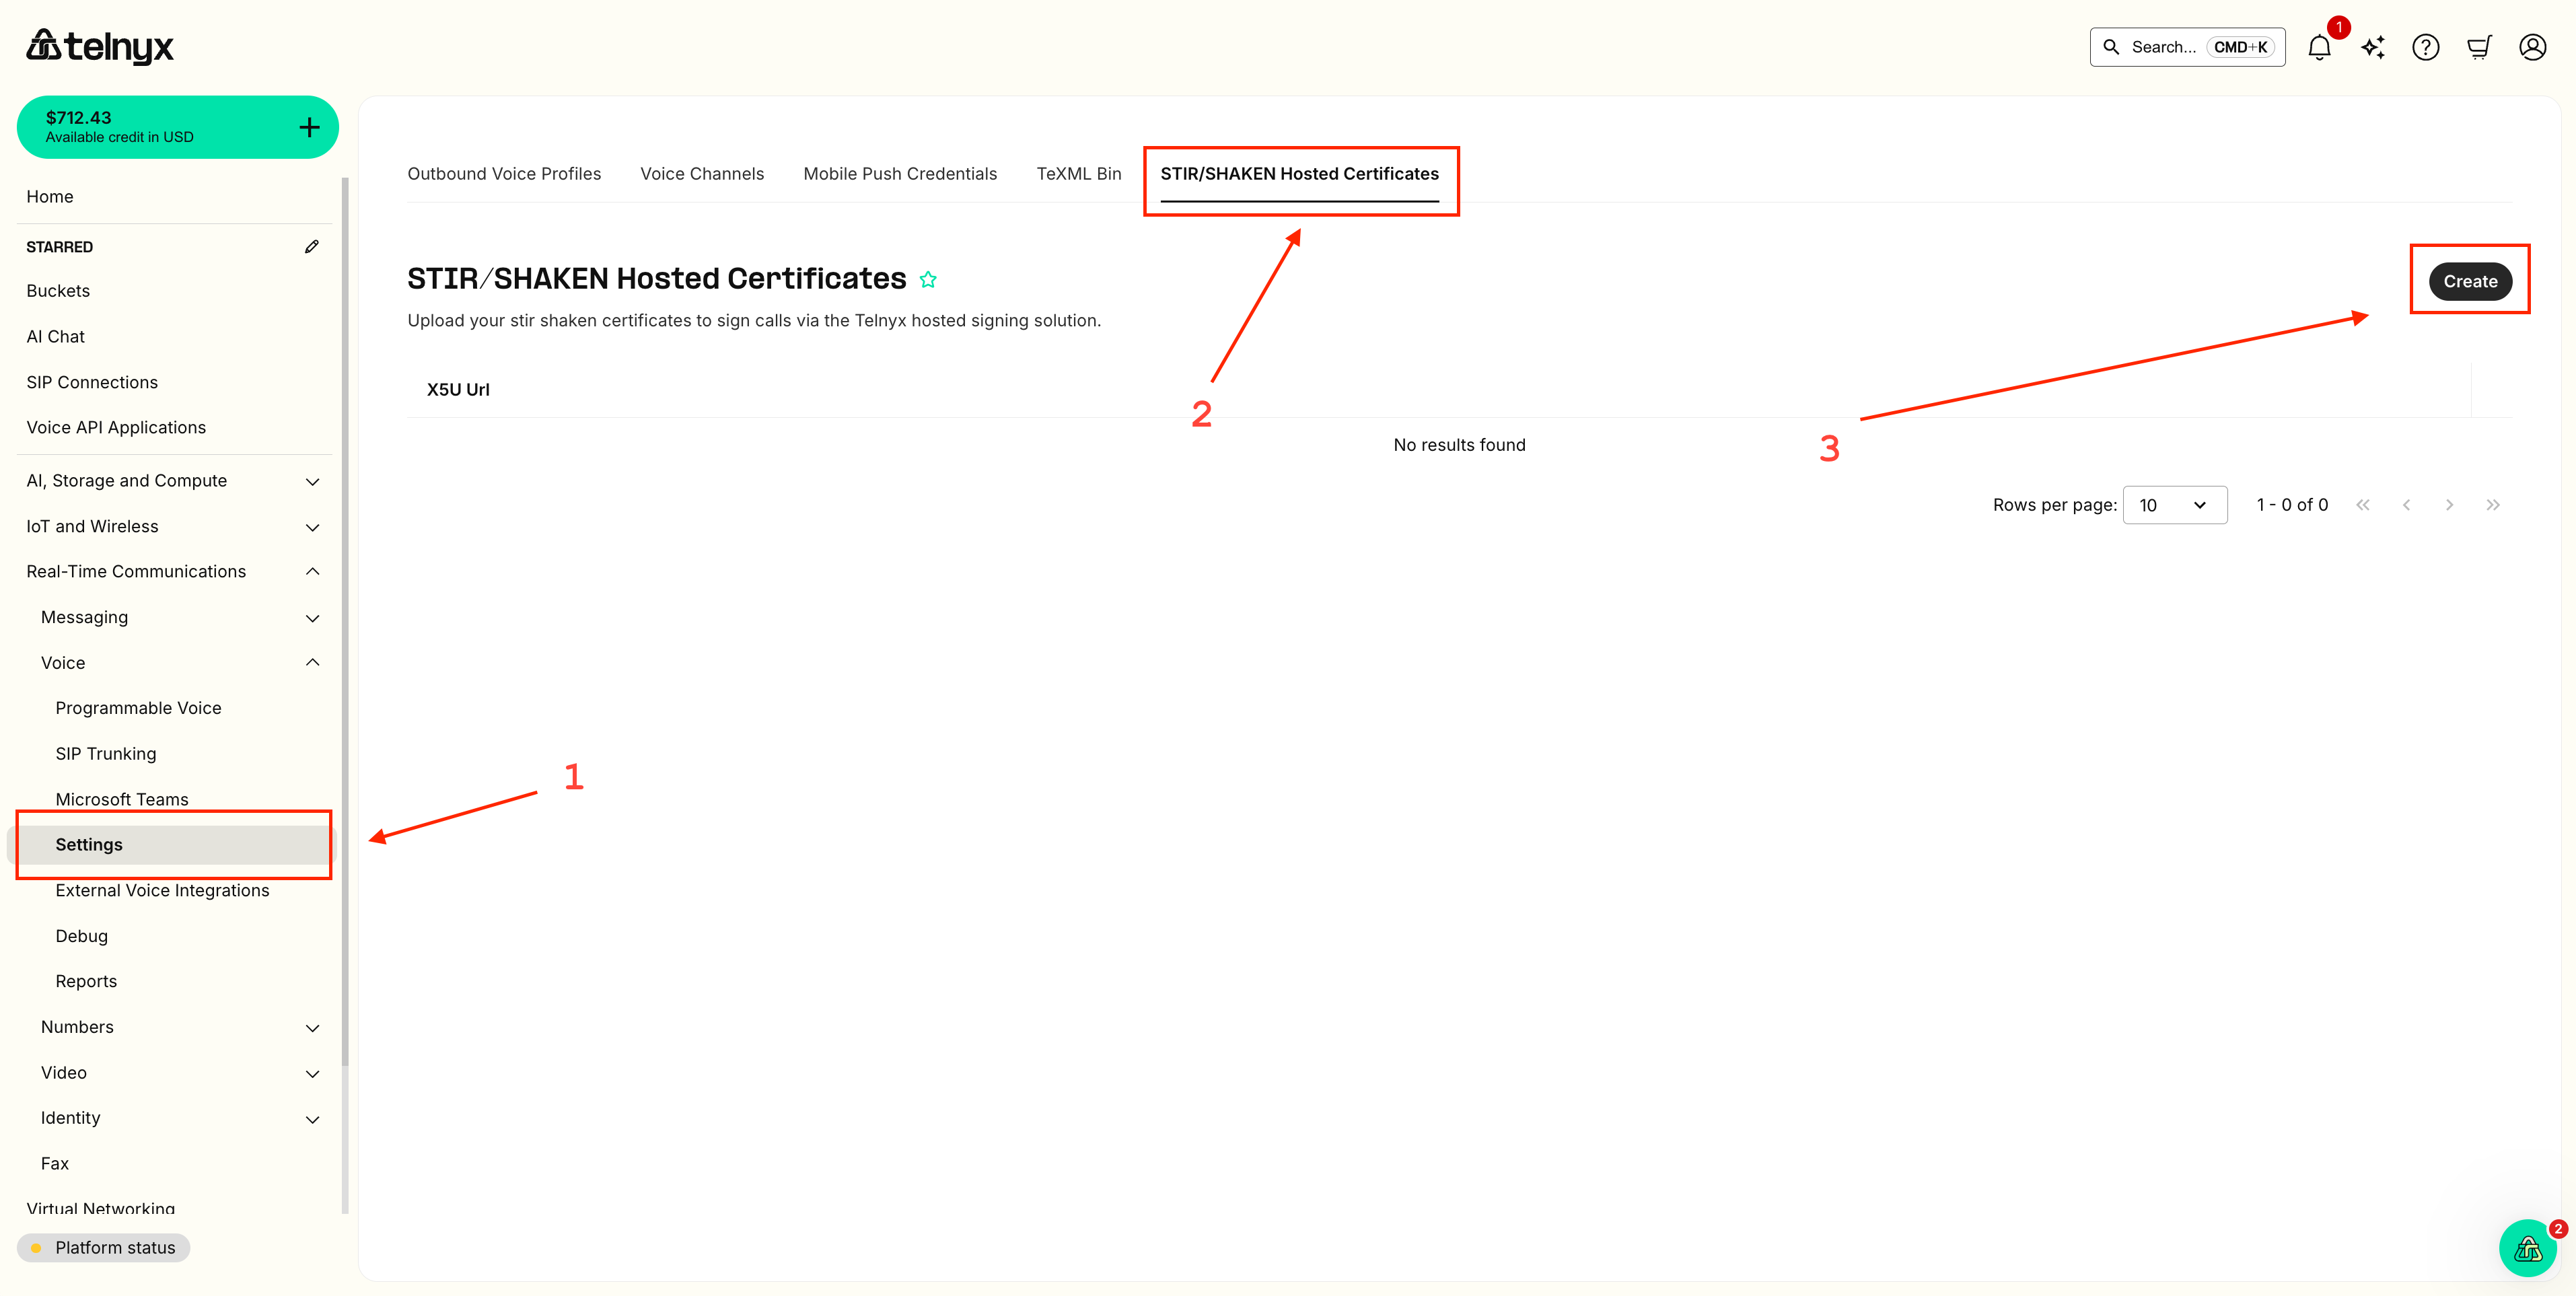Open the user account profile icon
This screenshot has width=2576, height=1296.
(x=2532, y=47)
